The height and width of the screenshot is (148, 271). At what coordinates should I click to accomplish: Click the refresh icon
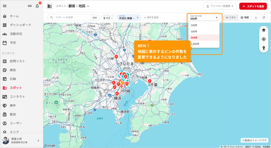264,17
